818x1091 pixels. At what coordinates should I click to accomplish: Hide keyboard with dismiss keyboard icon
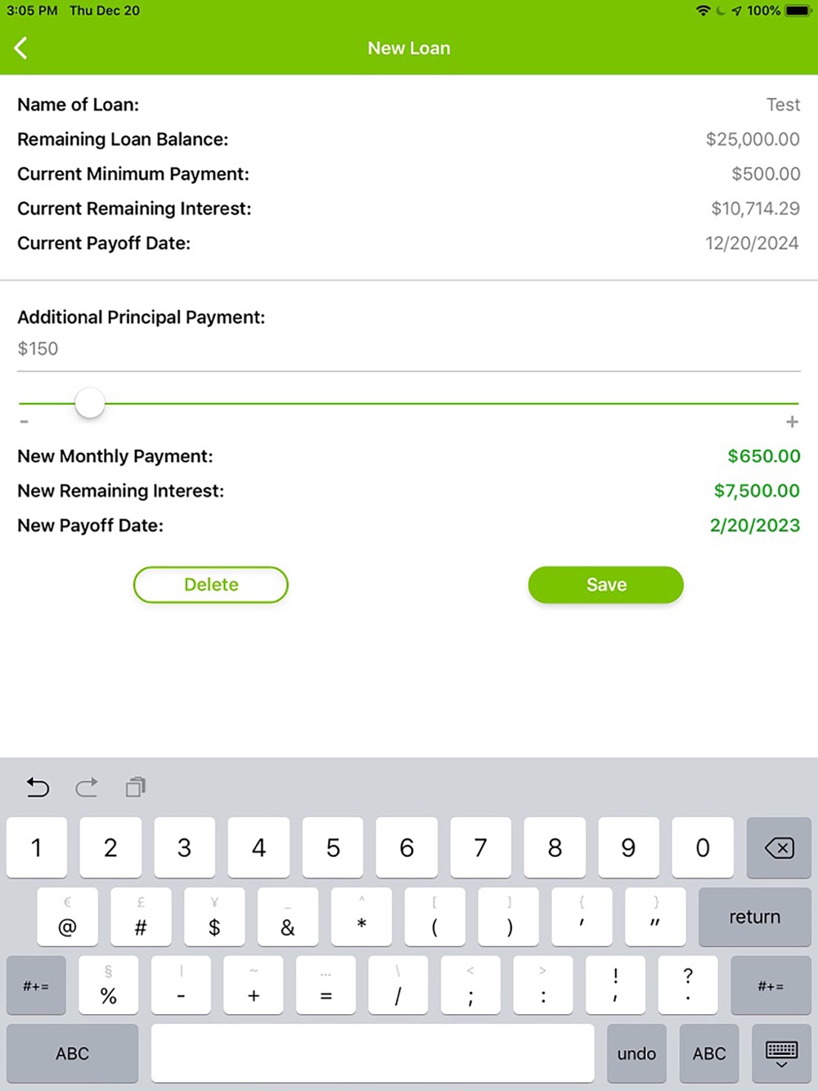click(781, 1053)
